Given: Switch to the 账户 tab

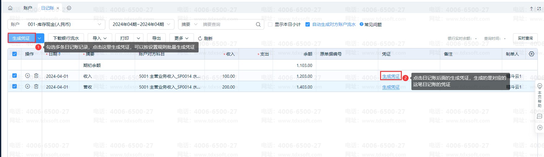Looking at the screenshot, I should 28,8.
